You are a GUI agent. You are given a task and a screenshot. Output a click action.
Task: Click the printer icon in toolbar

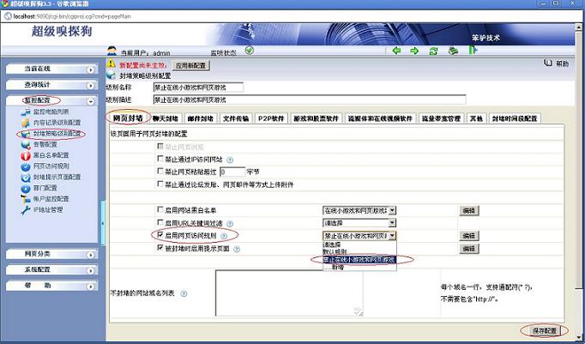coord(452,51)
